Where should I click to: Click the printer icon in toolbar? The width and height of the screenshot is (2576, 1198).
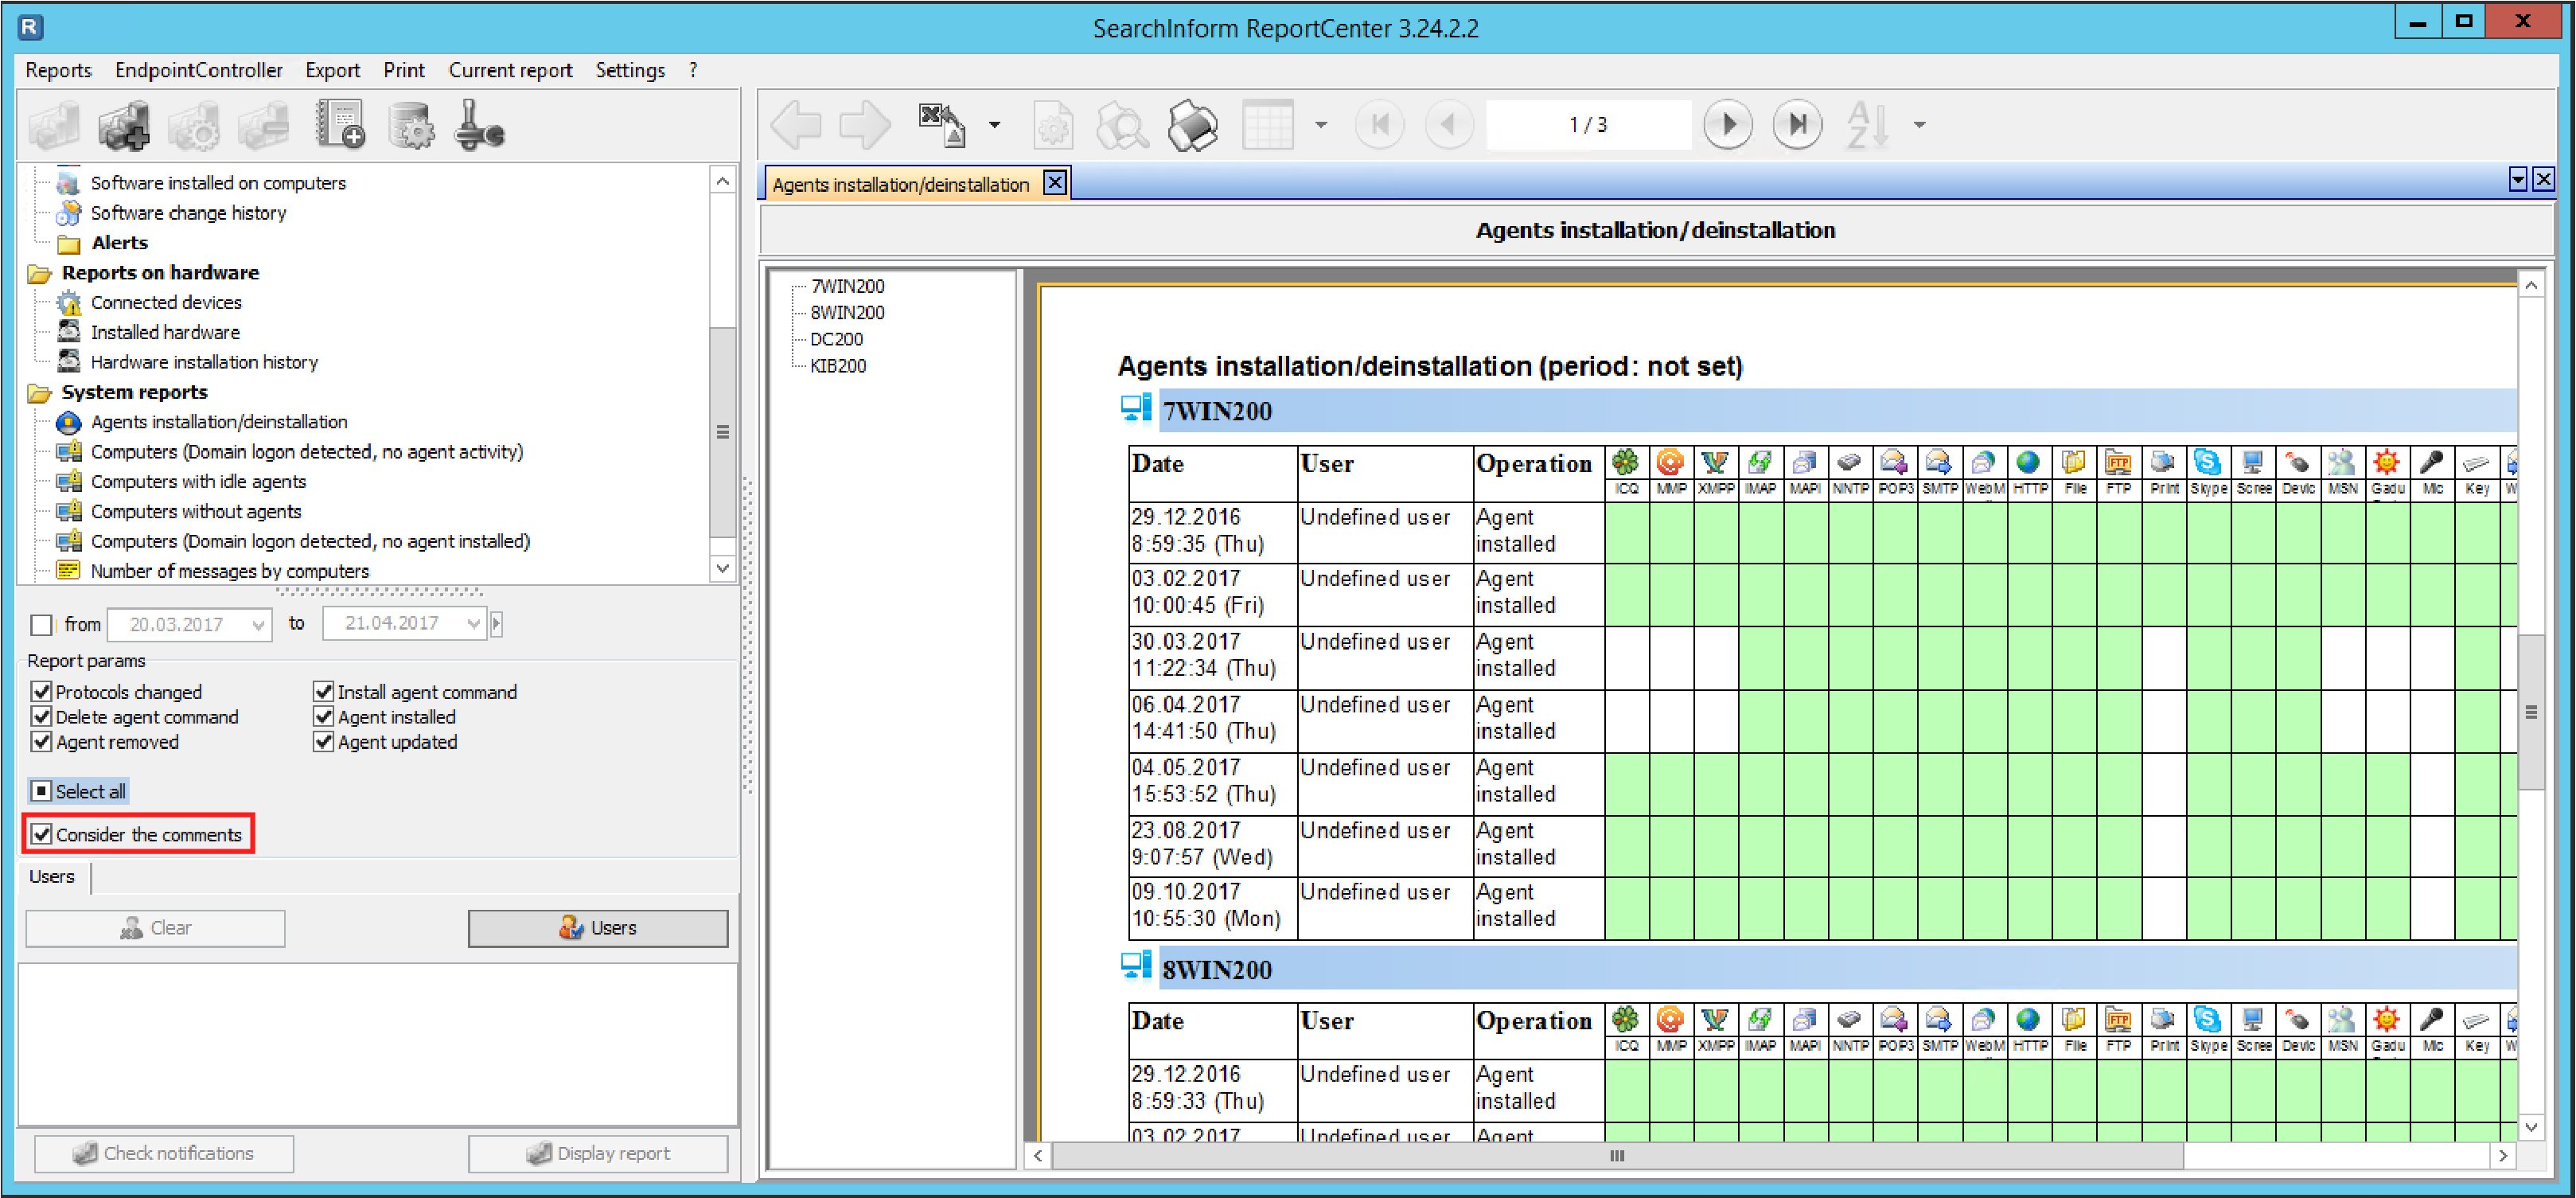pos(1193,125)
